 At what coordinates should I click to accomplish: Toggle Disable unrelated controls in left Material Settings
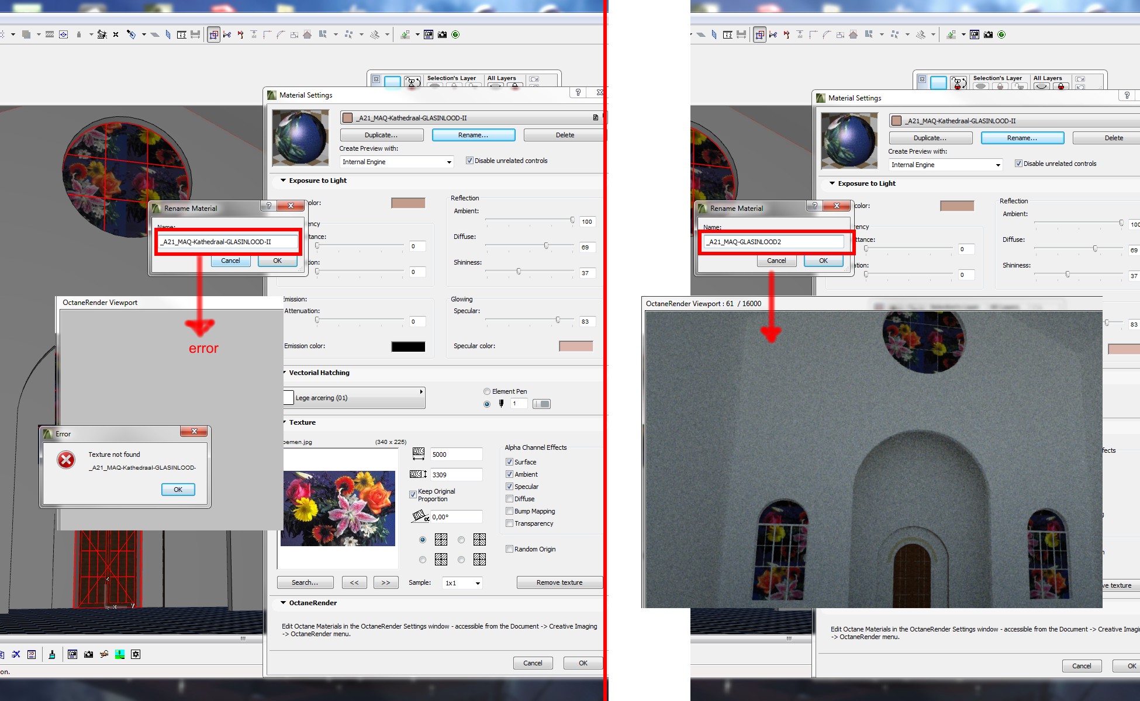[469, 161]
